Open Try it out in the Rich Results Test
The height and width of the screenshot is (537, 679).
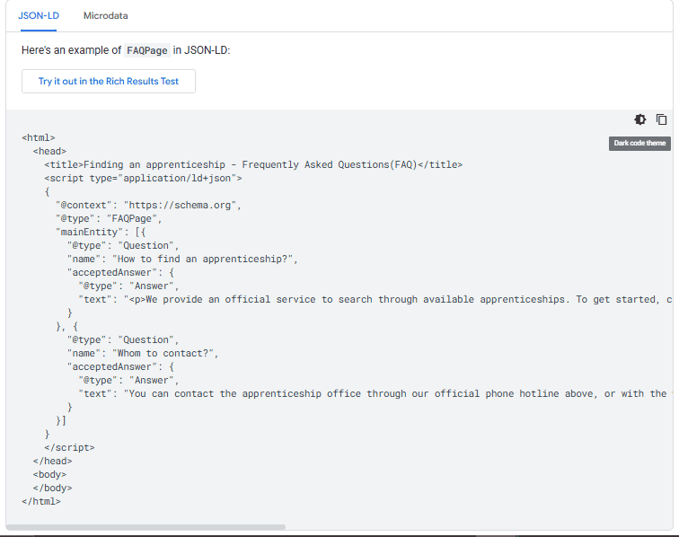coord(109,81)
